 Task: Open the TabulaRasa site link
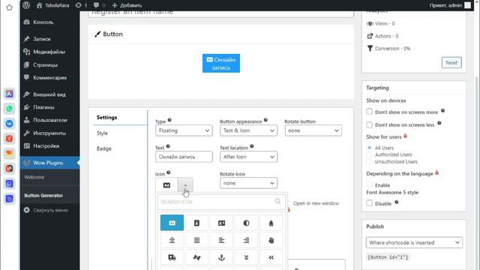click(52, 5)
